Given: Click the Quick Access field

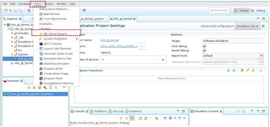Looking at the screenshot, I should coord(219,10).
